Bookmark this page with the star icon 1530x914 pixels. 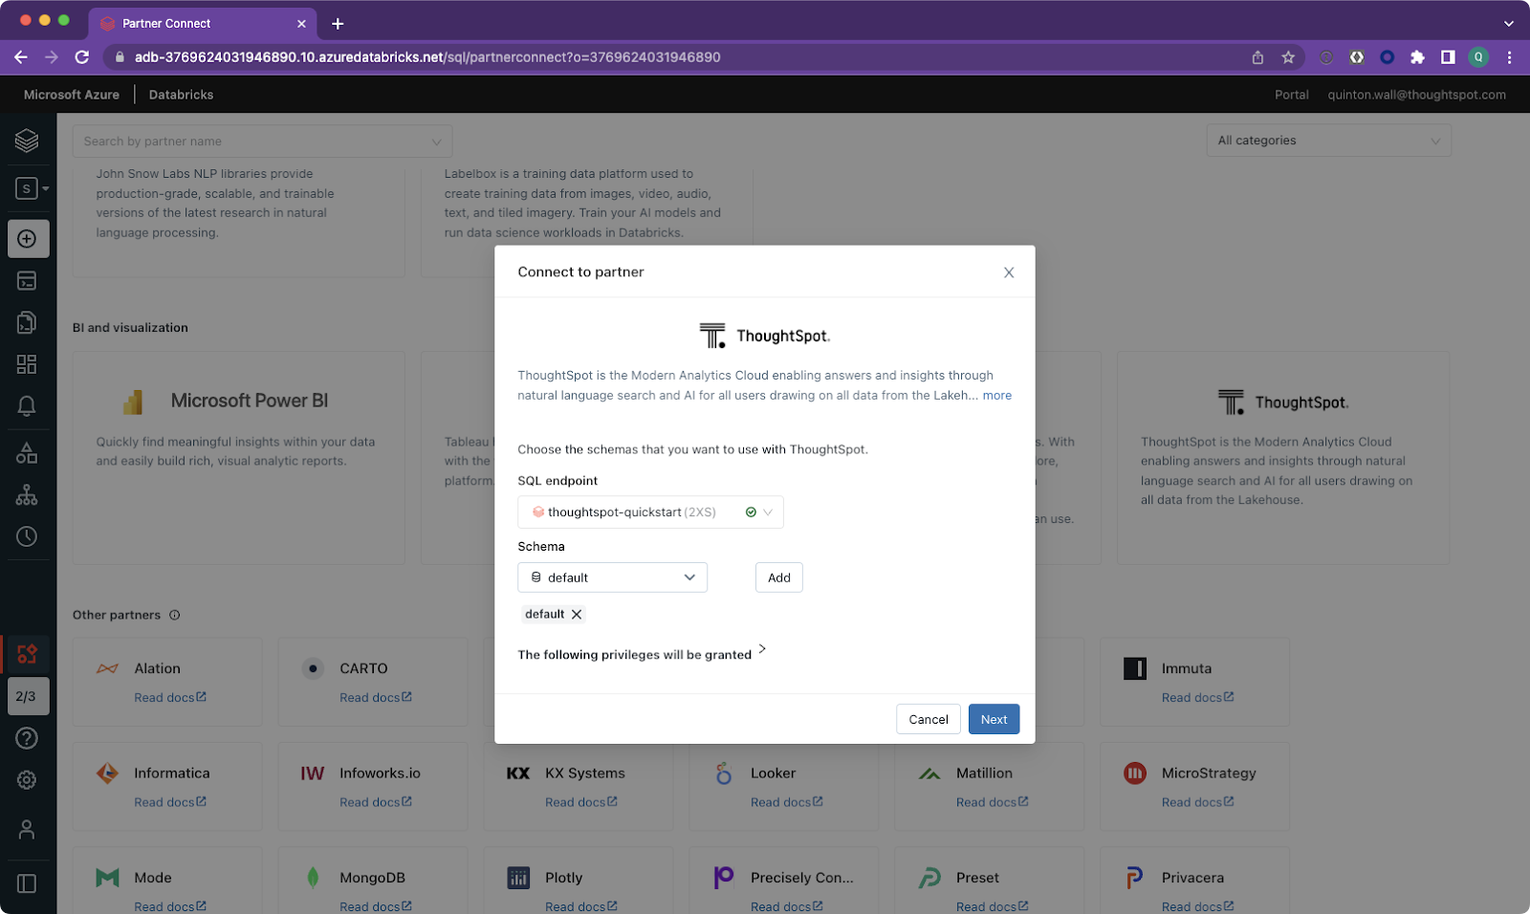[x=1288, y=57]
